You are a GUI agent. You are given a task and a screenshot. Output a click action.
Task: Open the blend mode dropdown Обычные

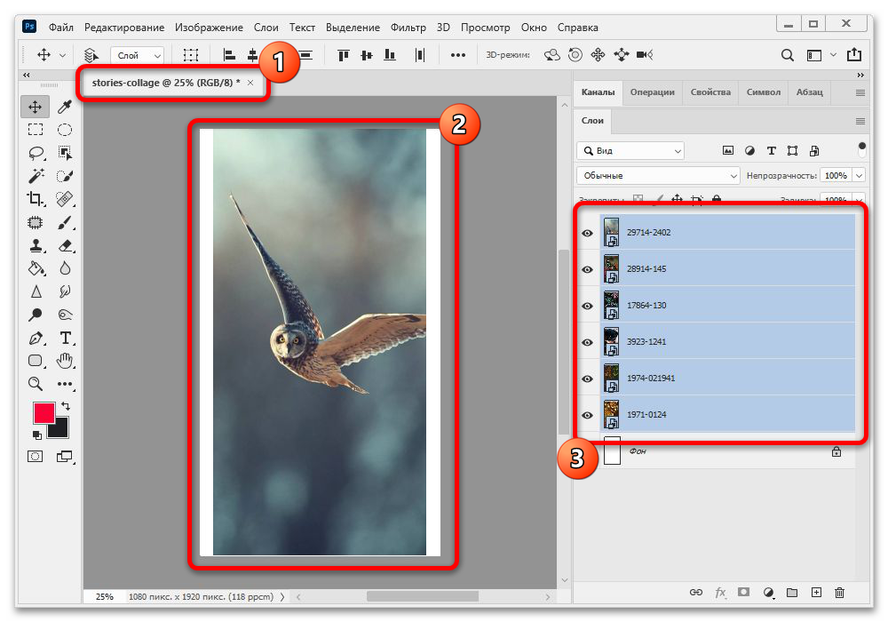[x=657, y=176]
